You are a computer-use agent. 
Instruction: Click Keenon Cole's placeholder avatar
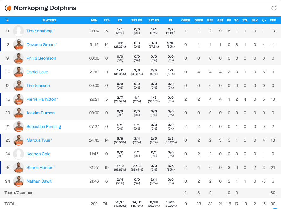pos(19,154)
